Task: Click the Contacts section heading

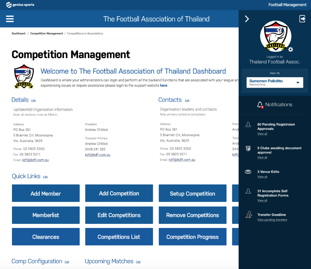Action: (170, 100)
